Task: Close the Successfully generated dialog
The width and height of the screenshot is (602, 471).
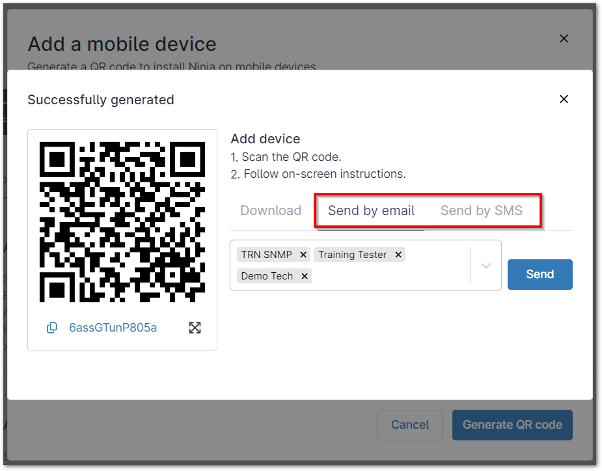Action: [564, 99]
